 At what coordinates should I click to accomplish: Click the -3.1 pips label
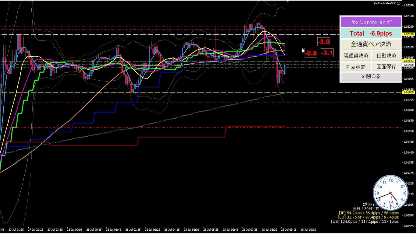tap(327, 53)
